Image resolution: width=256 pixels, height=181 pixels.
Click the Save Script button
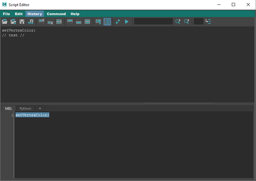tap(22, 22)
